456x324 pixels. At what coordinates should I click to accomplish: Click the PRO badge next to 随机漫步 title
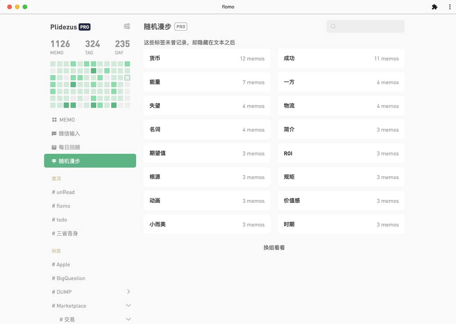[181, 27]
